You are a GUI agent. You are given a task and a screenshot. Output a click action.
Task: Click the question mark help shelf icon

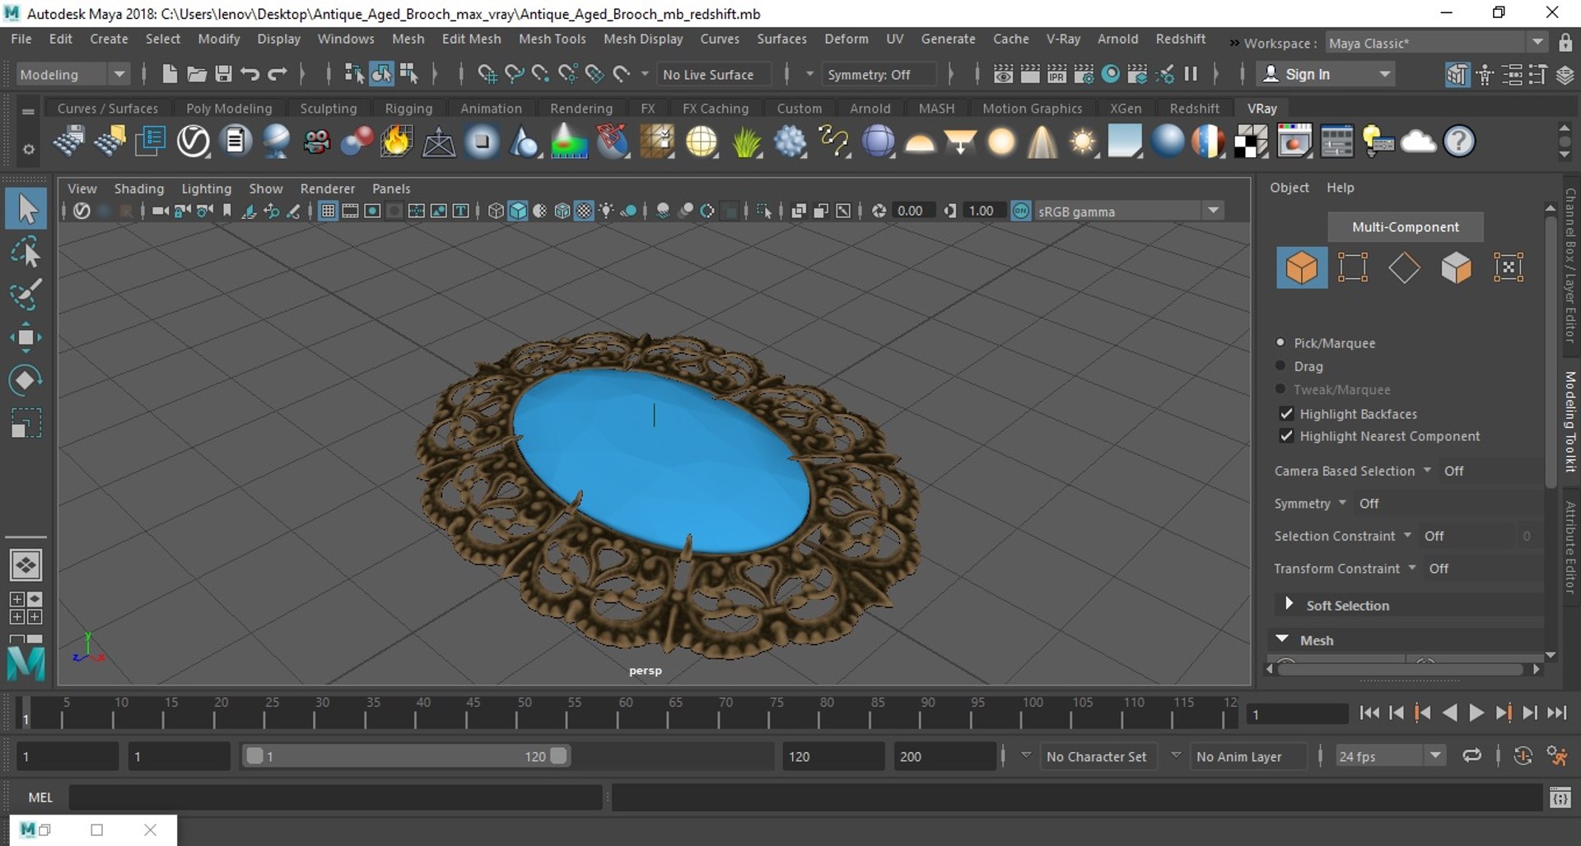tap(1459, 142)
